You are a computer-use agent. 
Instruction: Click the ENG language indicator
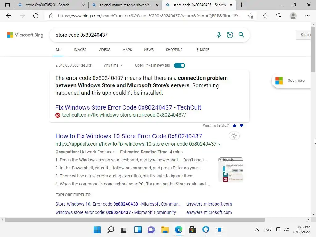tap(267, 230)
